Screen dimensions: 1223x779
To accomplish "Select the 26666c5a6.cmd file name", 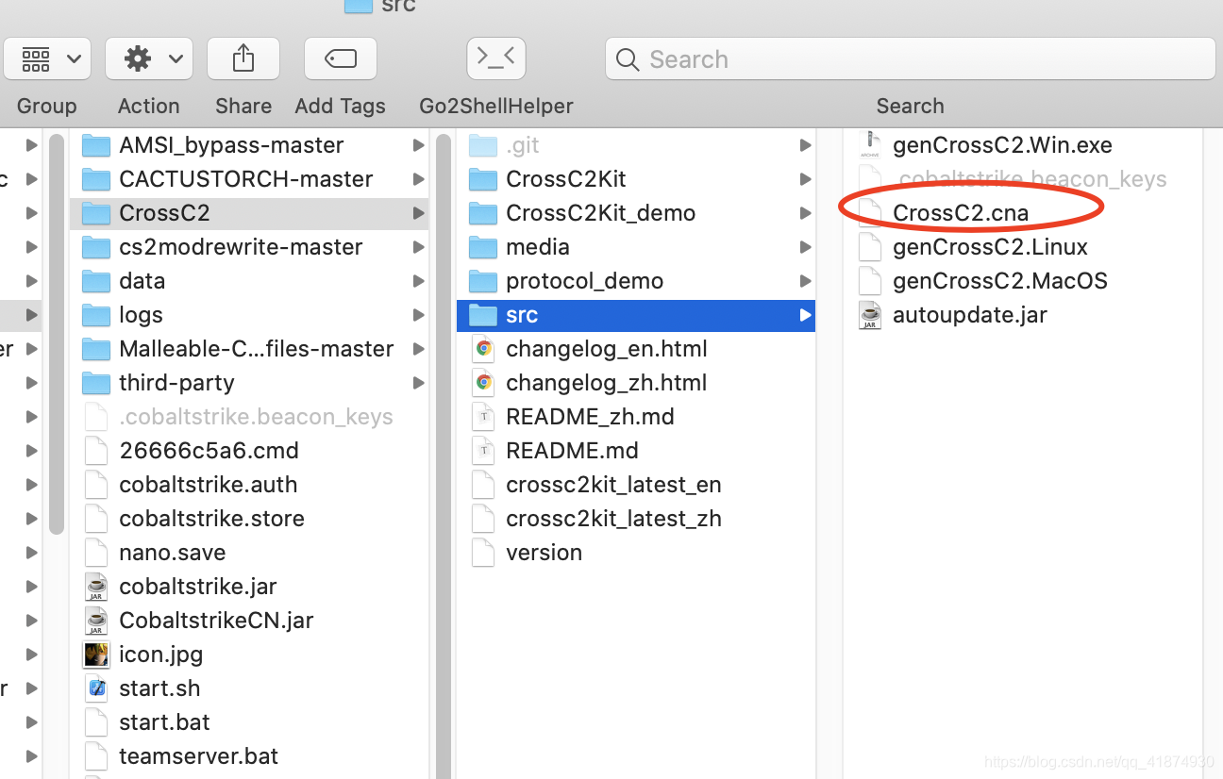I will 209,451.
